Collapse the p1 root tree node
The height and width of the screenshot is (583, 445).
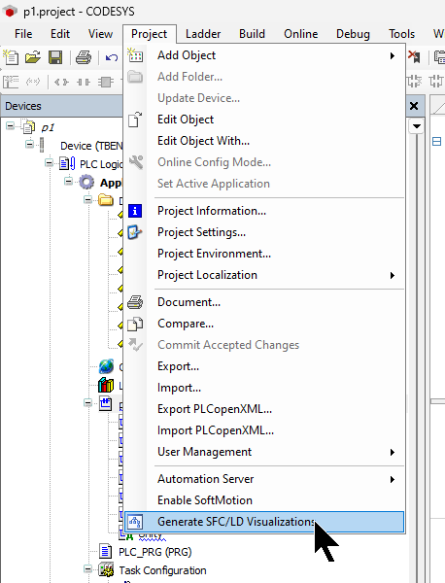tap(10, 126)
